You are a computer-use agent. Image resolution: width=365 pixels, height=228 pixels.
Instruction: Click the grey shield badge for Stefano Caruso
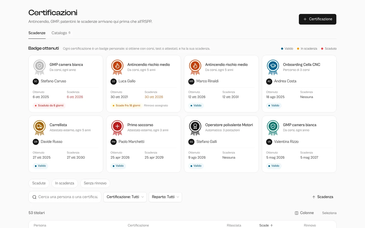(x=40, y=67)
